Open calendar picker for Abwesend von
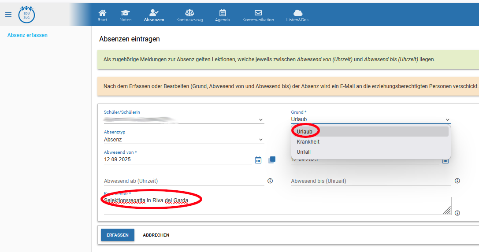479x252 pixels. (258, 160)
